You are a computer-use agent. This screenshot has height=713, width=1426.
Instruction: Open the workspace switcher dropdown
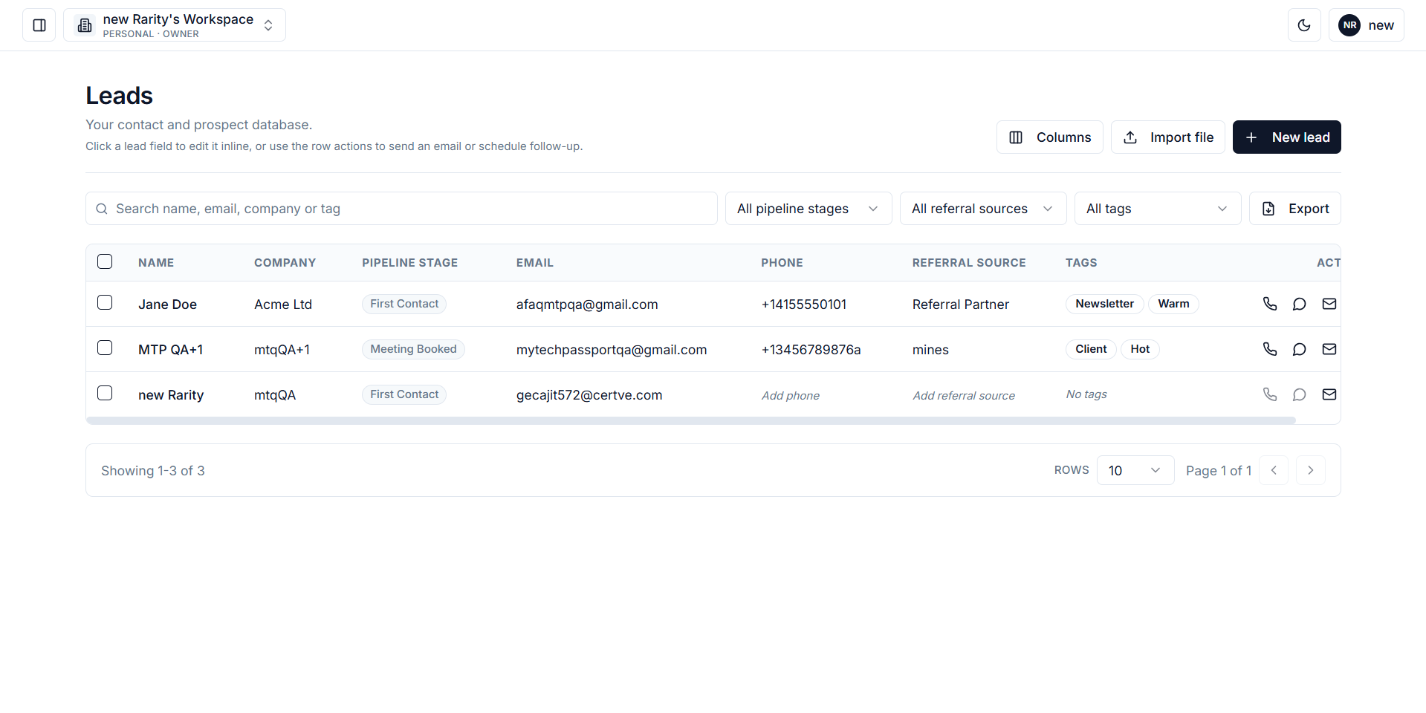[x=175, y=25]
